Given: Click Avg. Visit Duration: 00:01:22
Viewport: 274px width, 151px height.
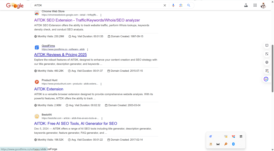Looking at the screenshot, I should (85, 140).
